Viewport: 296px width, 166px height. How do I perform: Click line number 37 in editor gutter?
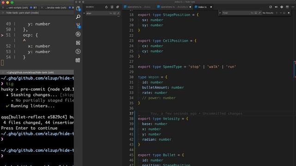pos(131,113)
